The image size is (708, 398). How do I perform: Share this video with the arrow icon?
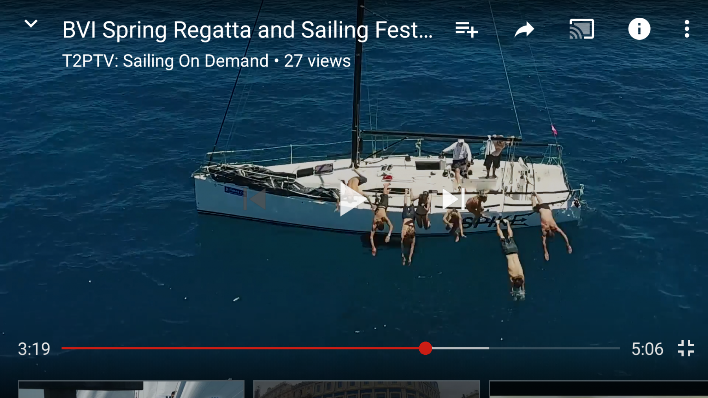(524, 29)
